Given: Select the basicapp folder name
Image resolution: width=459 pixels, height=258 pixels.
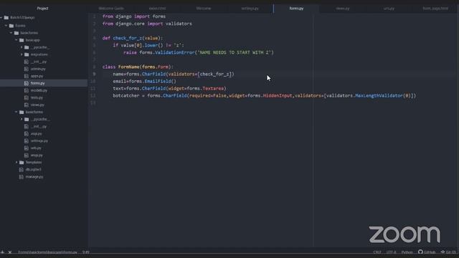Looking at the screenshot, I should [33, 40].
